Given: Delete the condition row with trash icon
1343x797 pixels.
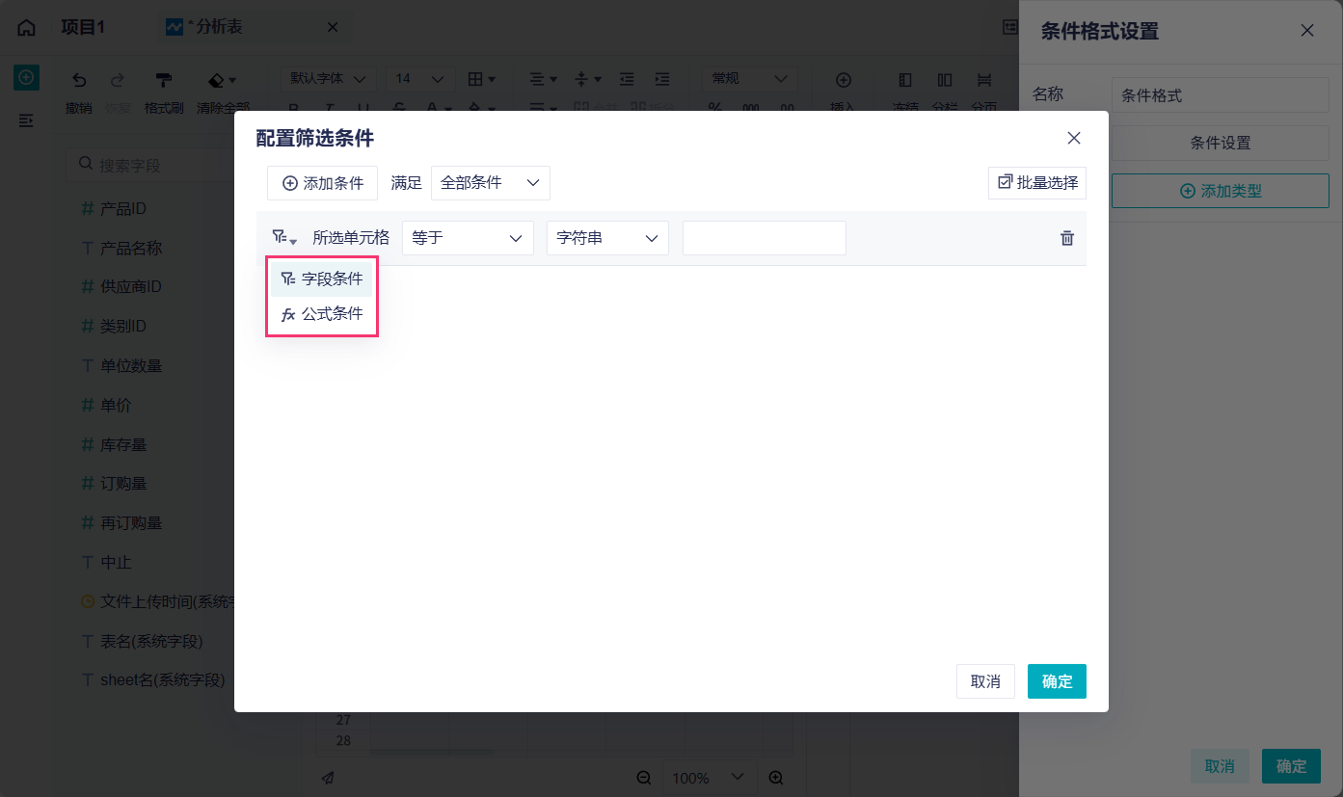Looking at the screenshot, I should 1067,238.
